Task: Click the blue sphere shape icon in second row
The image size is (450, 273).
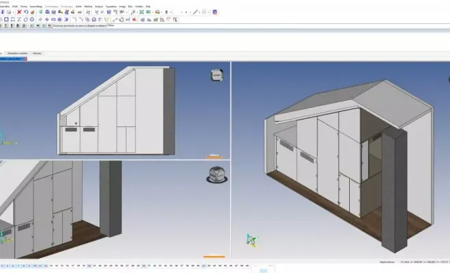Action: click(60, 20)
